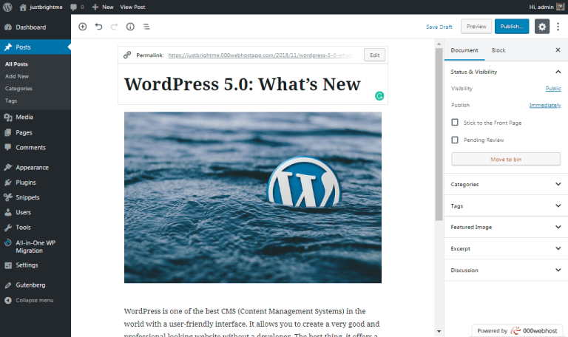Check Stick to the Front Page

tap(455, 123)
